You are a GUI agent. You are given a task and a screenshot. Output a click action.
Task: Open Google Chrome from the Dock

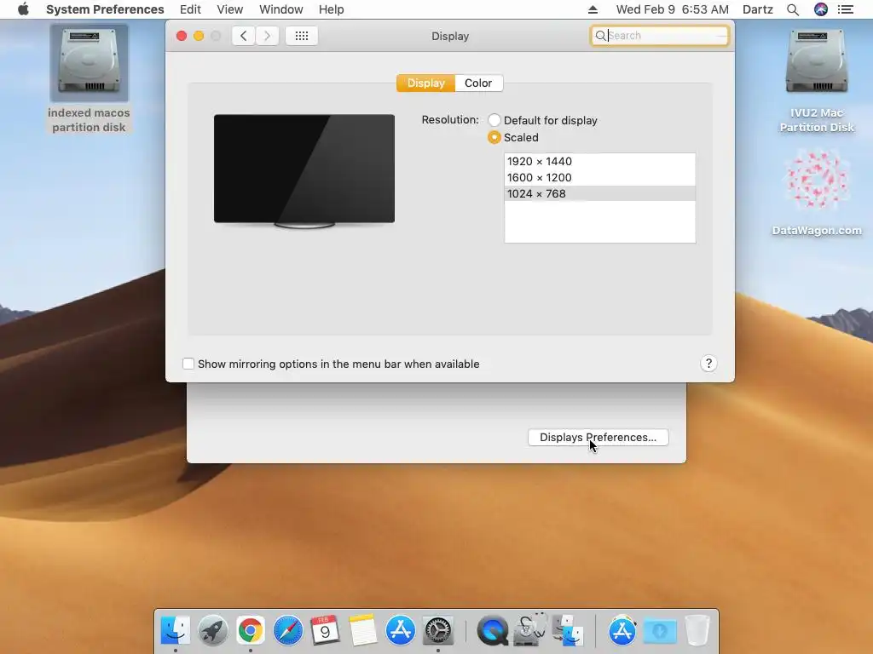point(251,630)
